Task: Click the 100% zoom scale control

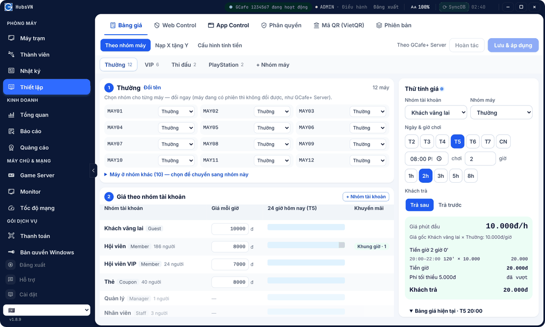Action: click(x=420, y=7)
